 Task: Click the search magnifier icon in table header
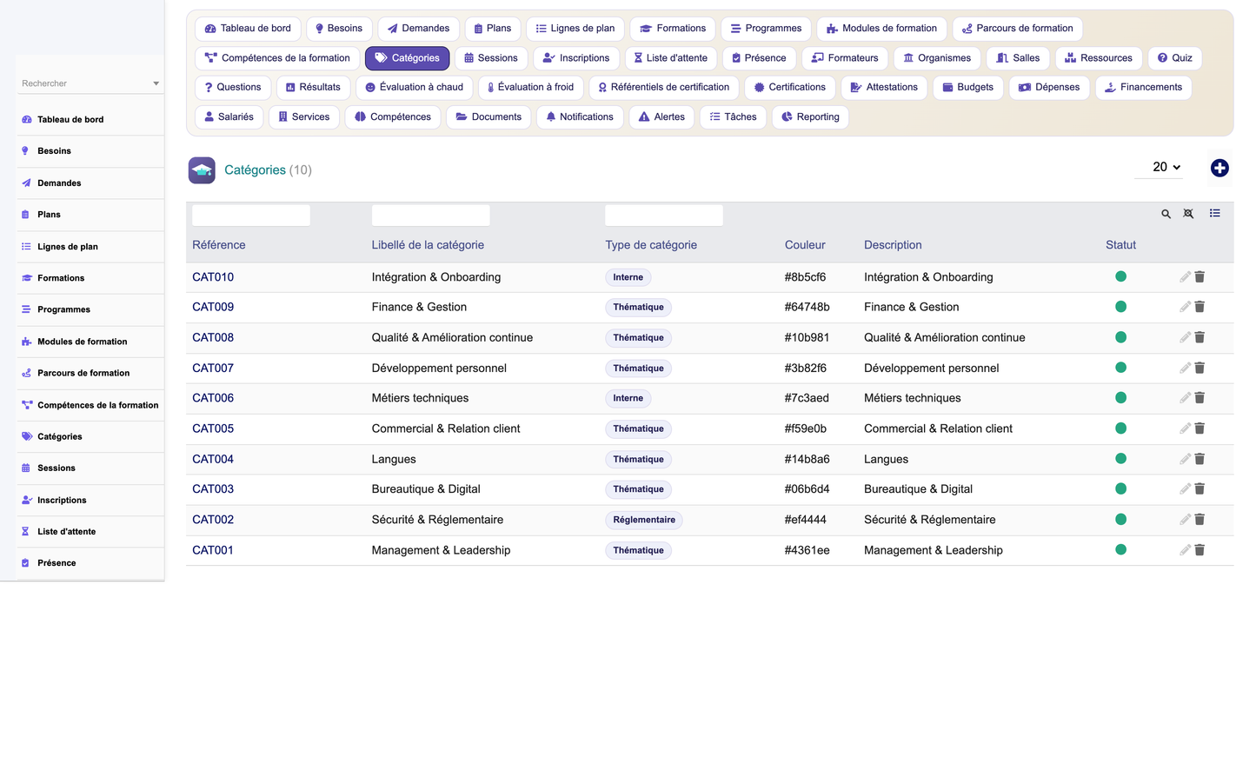pyautogui.click(x=1166, y=214)
